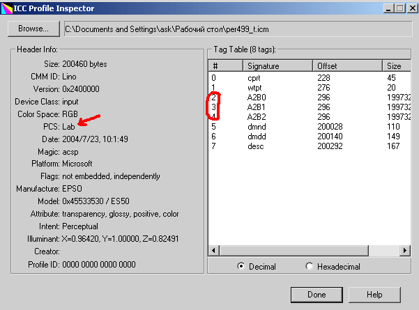419x310 pixels.
Task: Click the Done button
Action: 317,295
